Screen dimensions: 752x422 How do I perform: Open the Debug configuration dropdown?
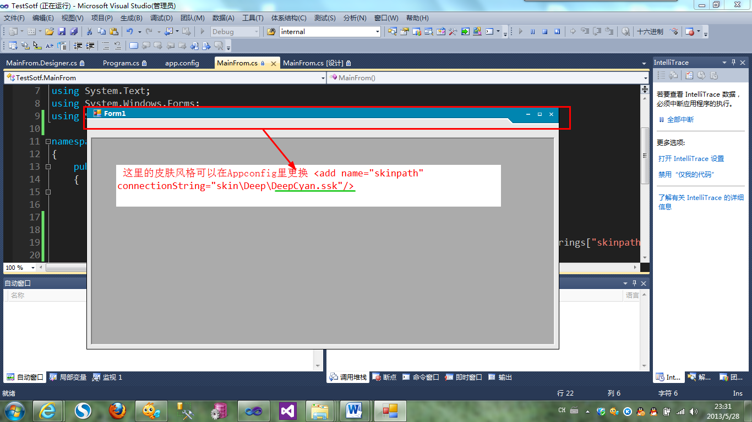[x=256, y=31]
